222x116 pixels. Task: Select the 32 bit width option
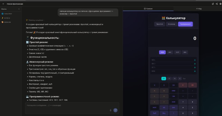pyautogui.click(x=169, y=78)
